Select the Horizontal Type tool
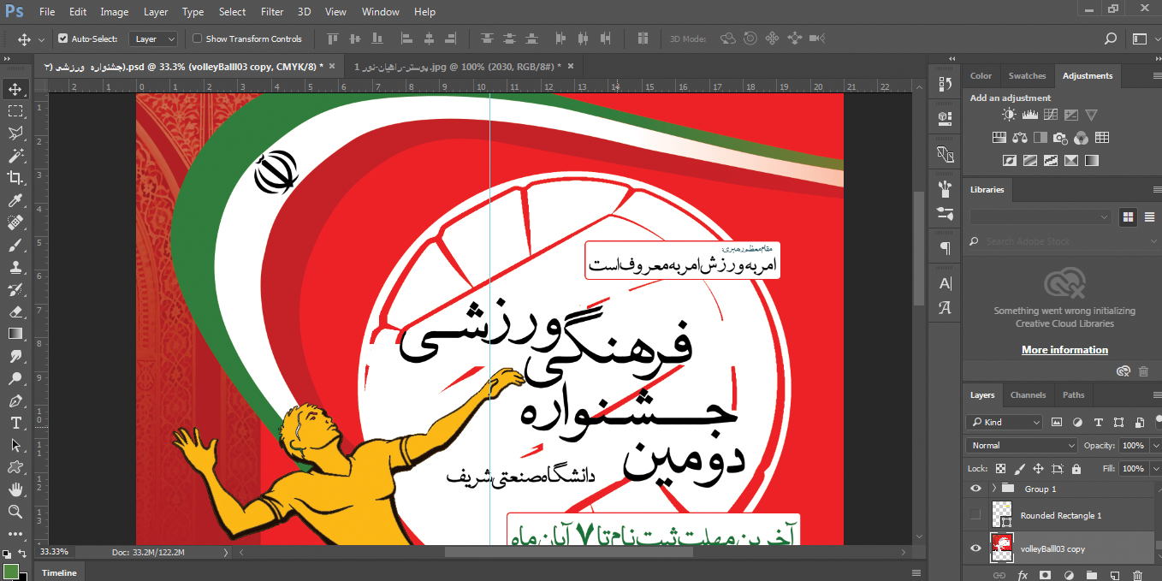Screen dimensions: 1162x581 tap(15, 423)
